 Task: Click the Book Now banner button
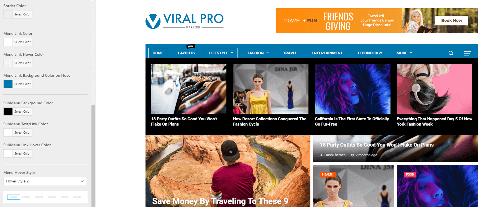(x=451, y=20)
